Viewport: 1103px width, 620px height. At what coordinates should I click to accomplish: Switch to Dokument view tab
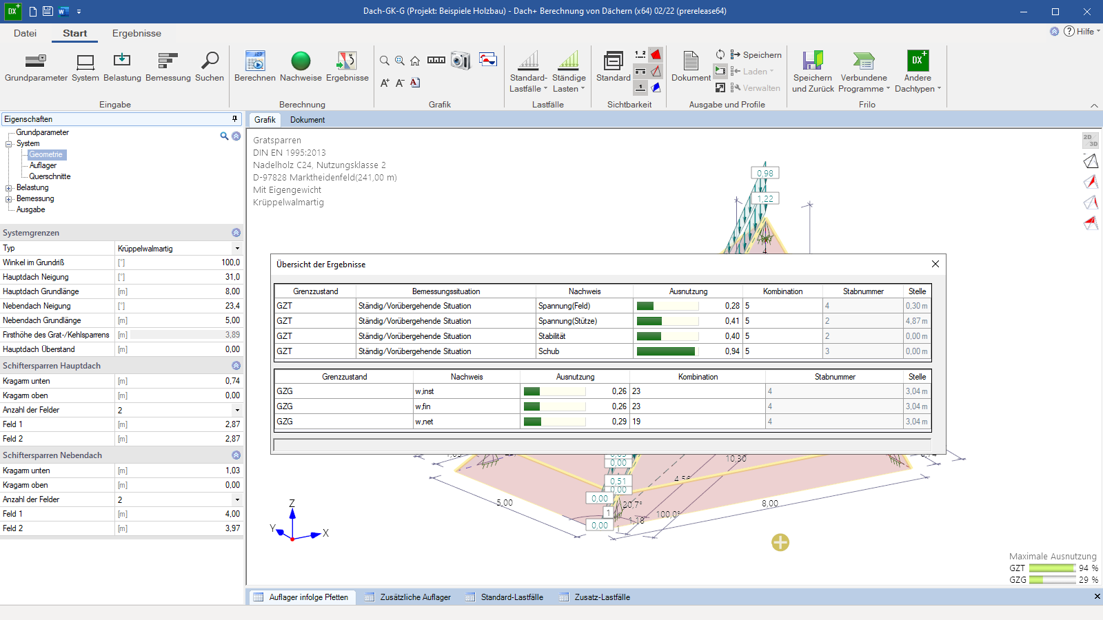tap(307, 120)
